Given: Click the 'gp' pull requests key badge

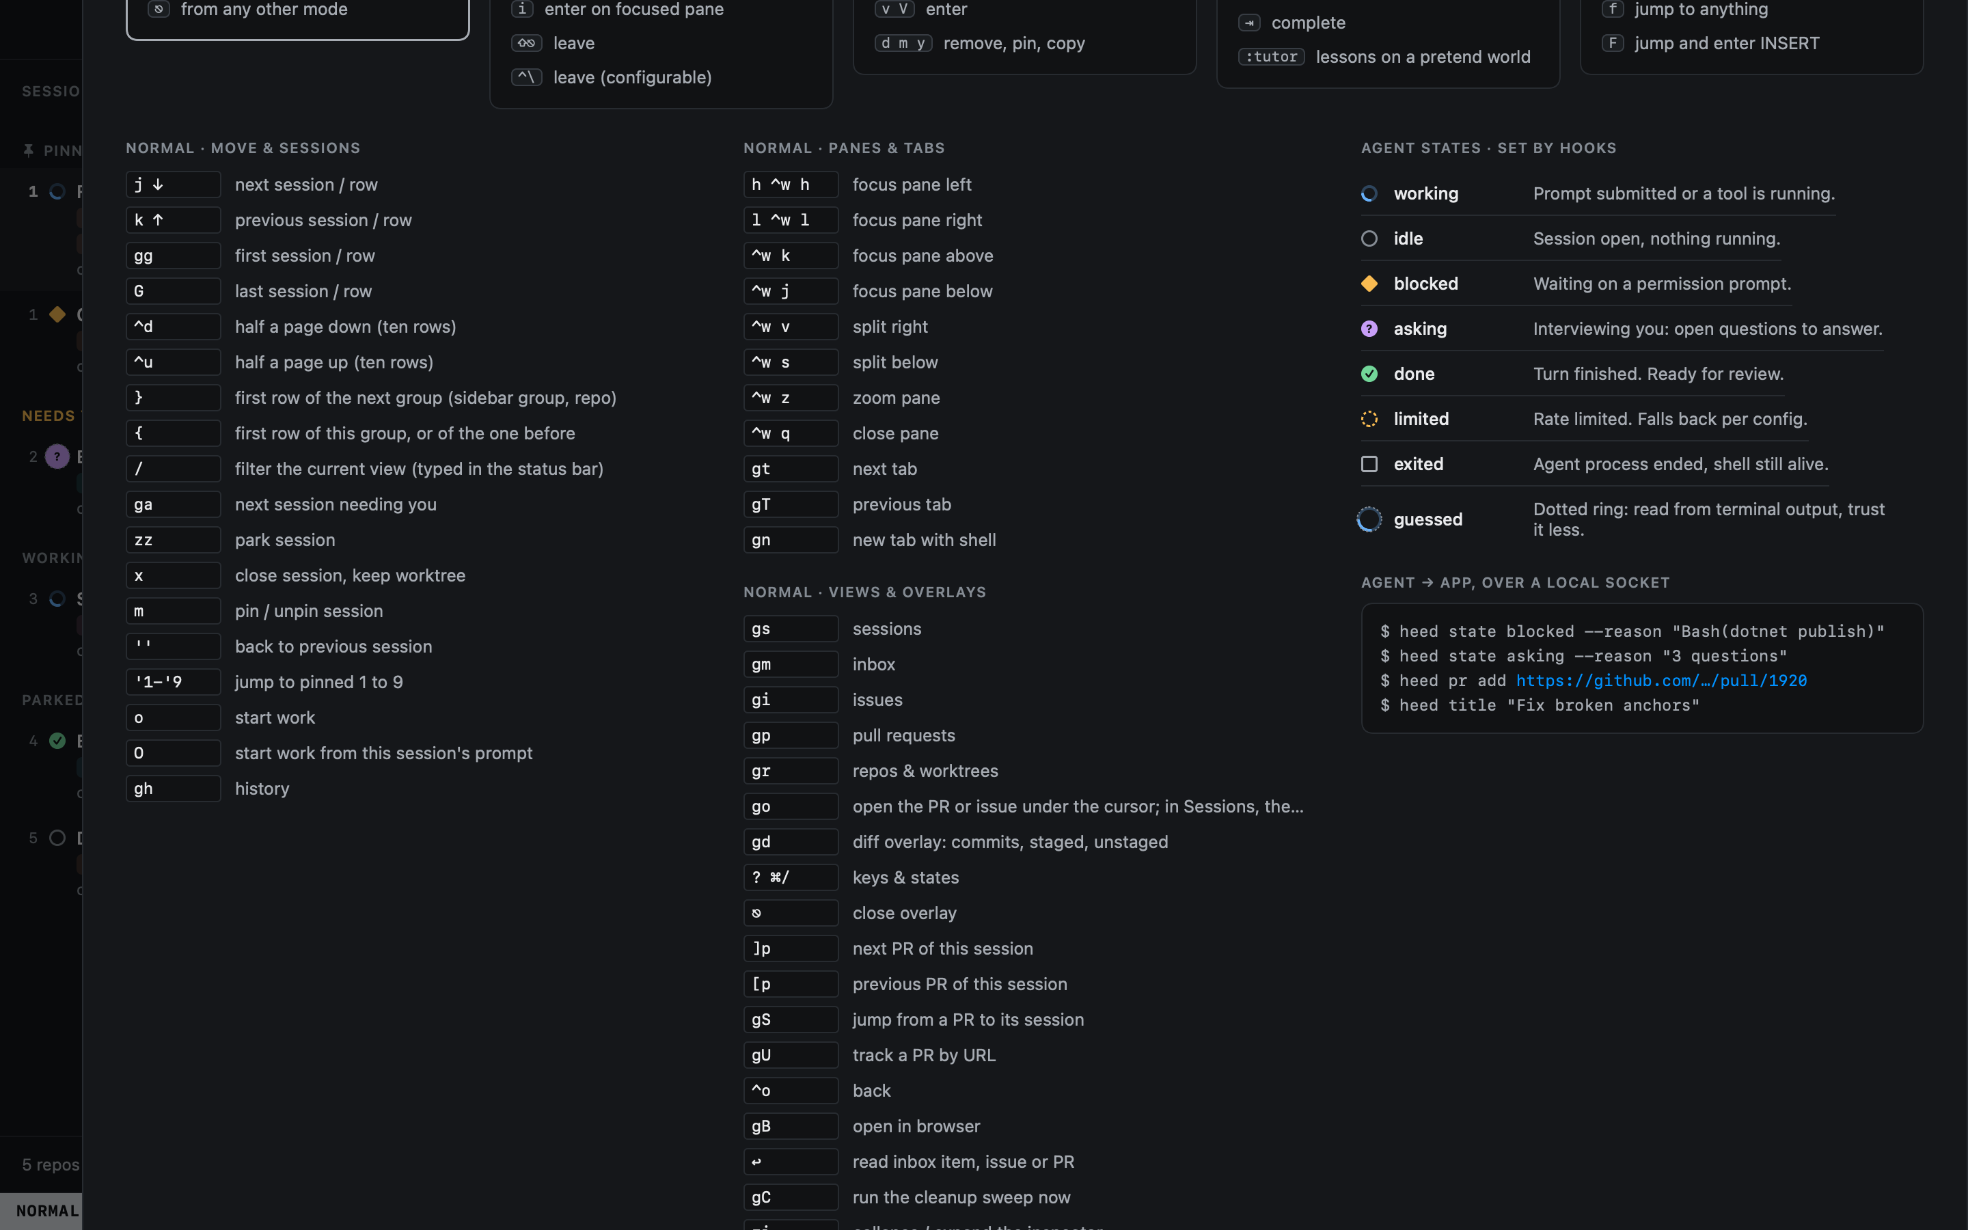Looking at the screenshot, I should (x=791, y=735).
